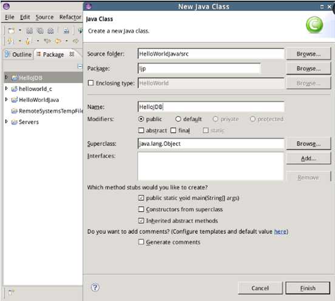This screenshot has height=301, width=335.
Task: Click the Package input field
Action: pos(199,69)
